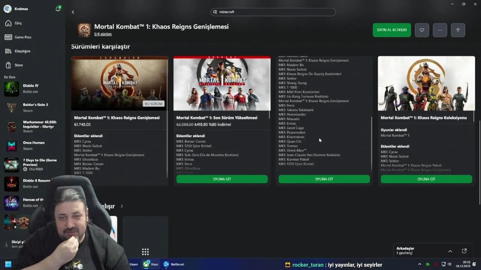481x270 pixels.
Task: Pop out the Arkadaşlar friends panel
Action: (x=464, y=251)
